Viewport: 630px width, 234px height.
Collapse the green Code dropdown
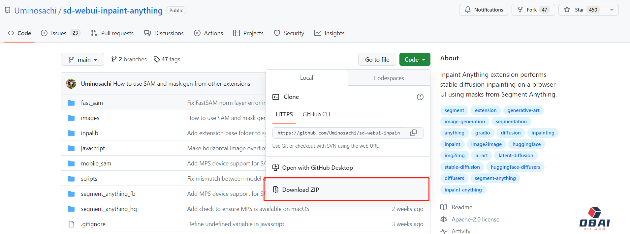point(415,59)
